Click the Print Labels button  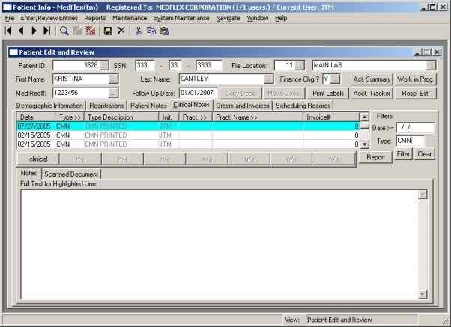(x=328, y=93)
